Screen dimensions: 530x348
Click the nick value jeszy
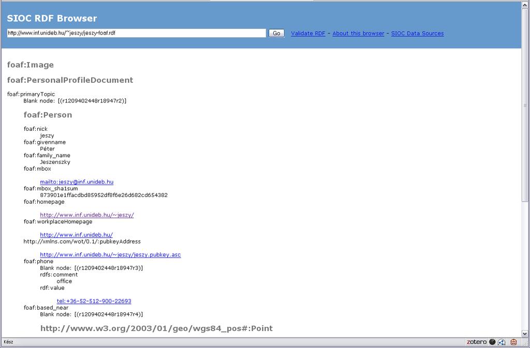pyautogui.click(x=47, y=135)
